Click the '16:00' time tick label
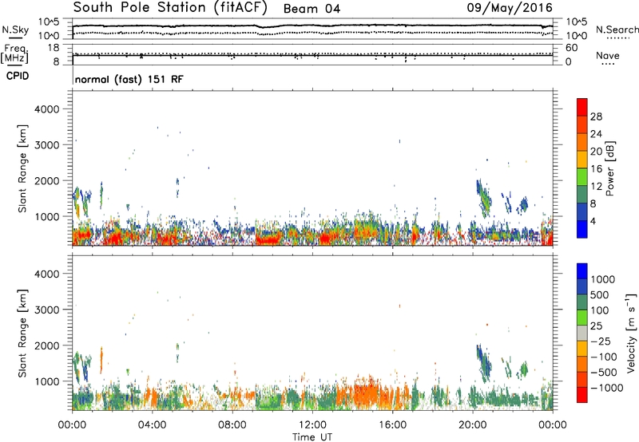Viewport: 639px width, 442px height. click(392, 425)
